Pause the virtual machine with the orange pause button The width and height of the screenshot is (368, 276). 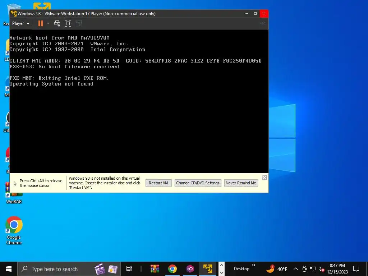(41, 23)
